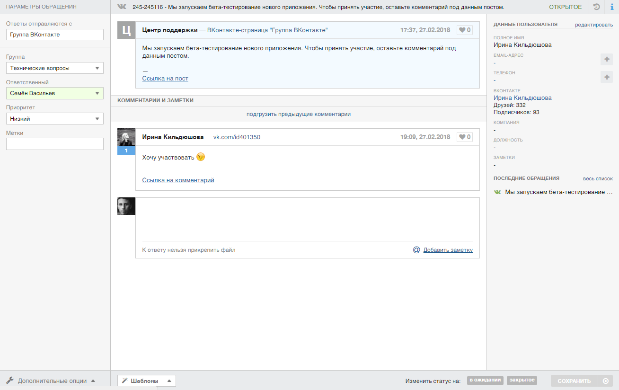Open save options circle button
Viewport: 619px width, 390px height.
[605, 381]
